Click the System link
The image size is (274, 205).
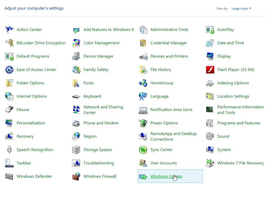224,150
